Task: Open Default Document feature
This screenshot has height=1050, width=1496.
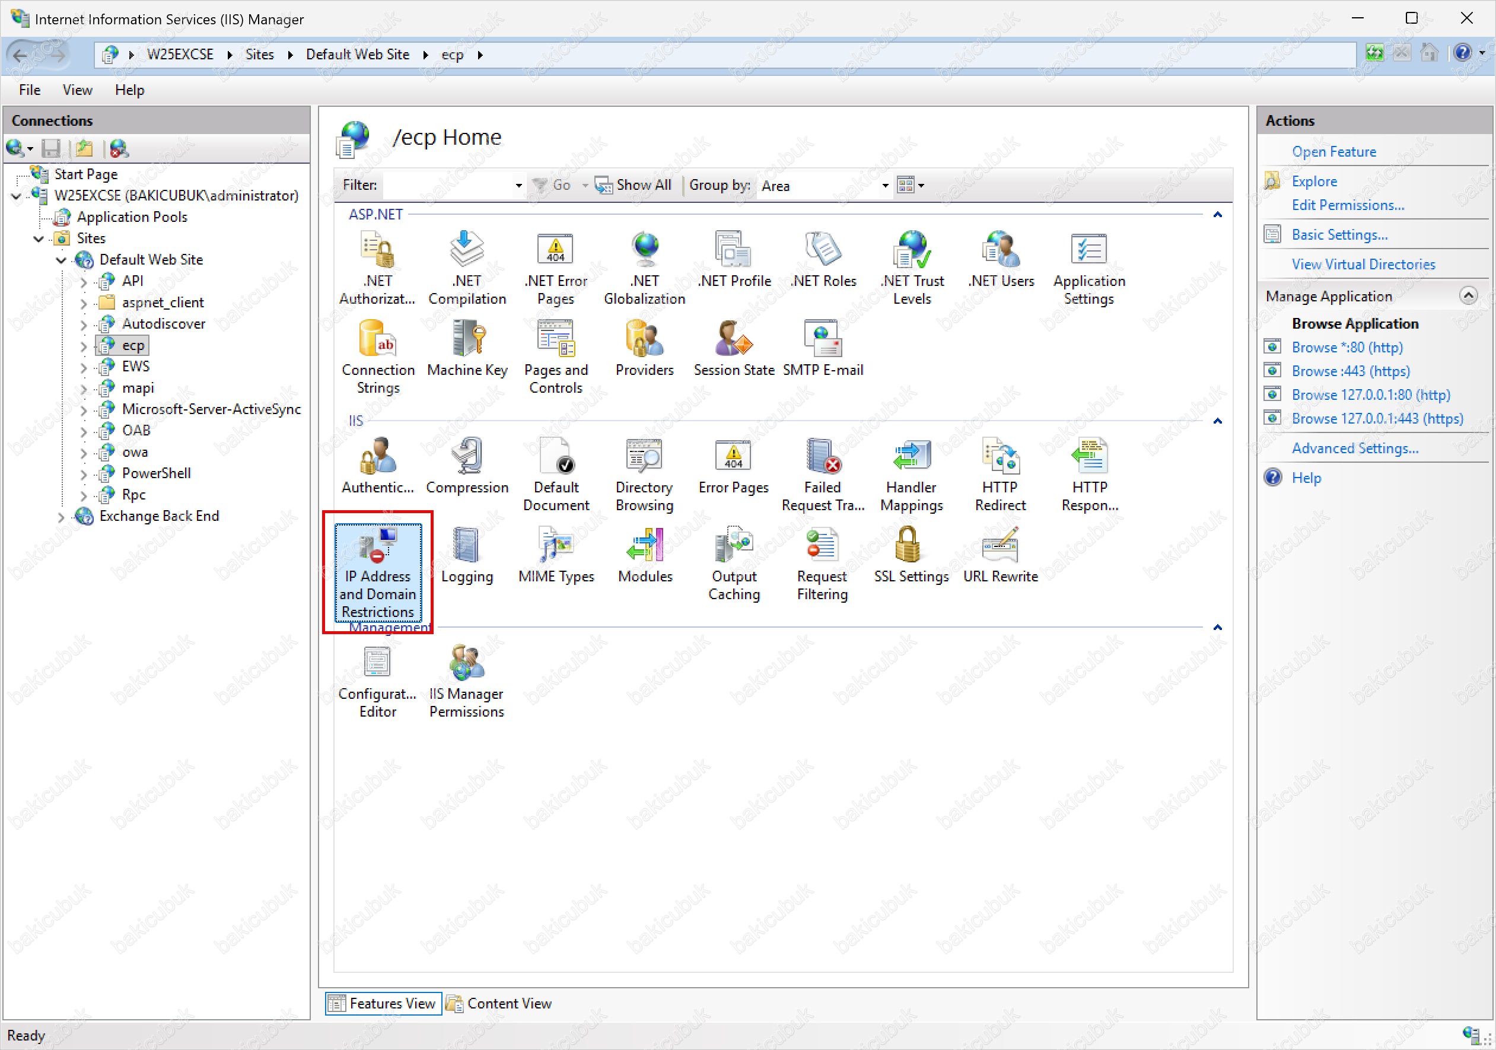Action: (x=555, y=475)
